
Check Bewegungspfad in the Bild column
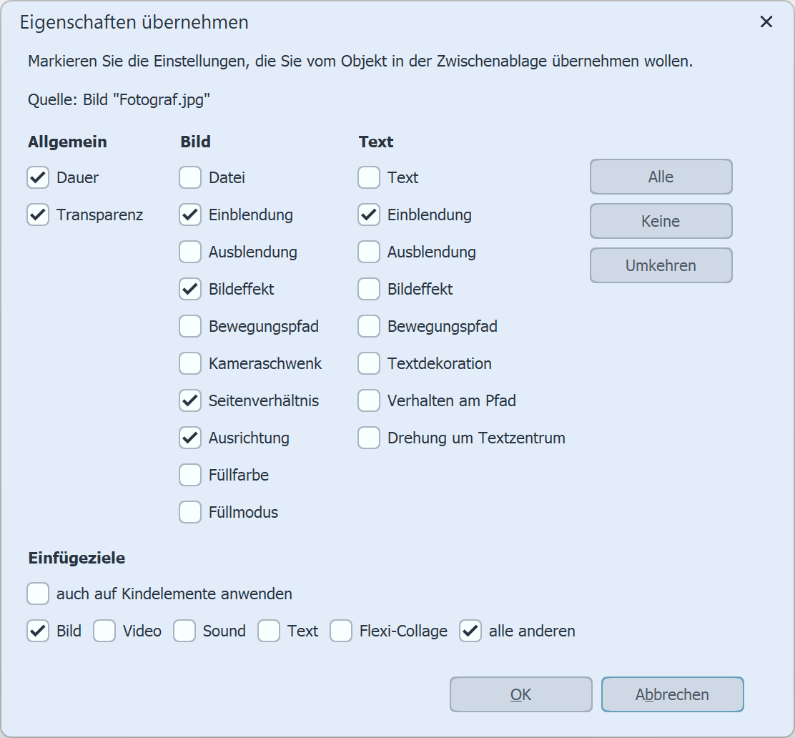pos(190,326)
